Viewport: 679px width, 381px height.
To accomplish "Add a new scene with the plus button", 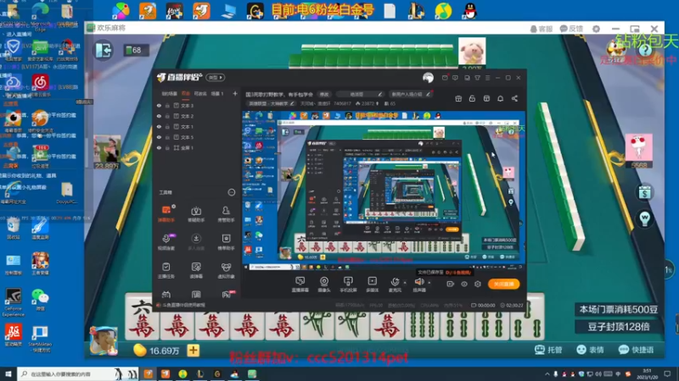I will click(235, 93).
